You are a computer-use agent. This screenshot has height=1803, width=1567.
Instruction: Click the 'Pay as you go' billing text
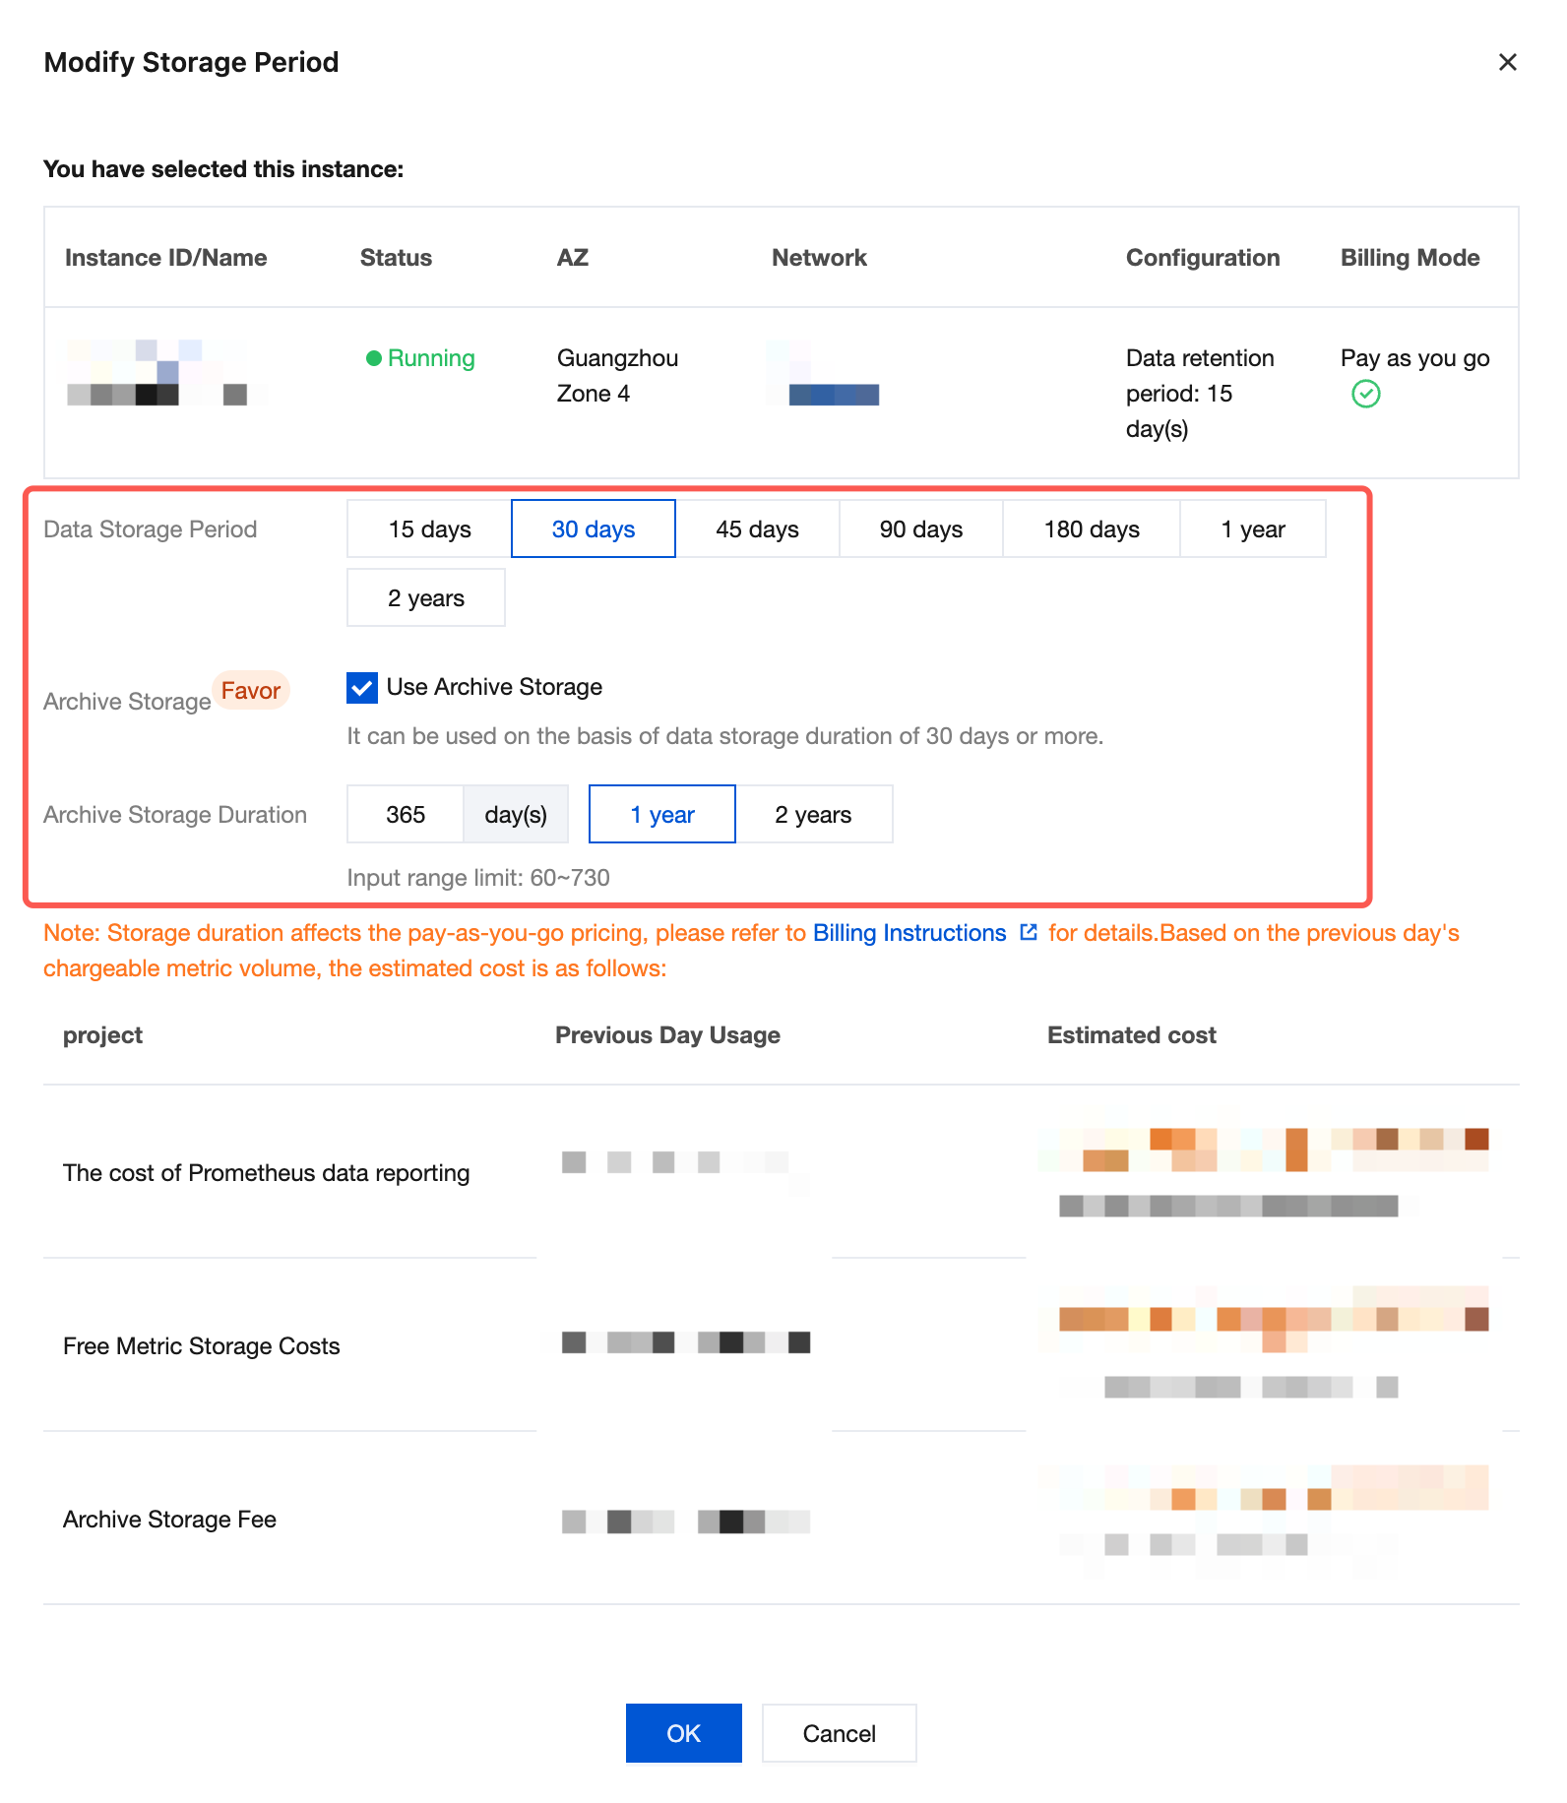click(x=1415, y=358)
